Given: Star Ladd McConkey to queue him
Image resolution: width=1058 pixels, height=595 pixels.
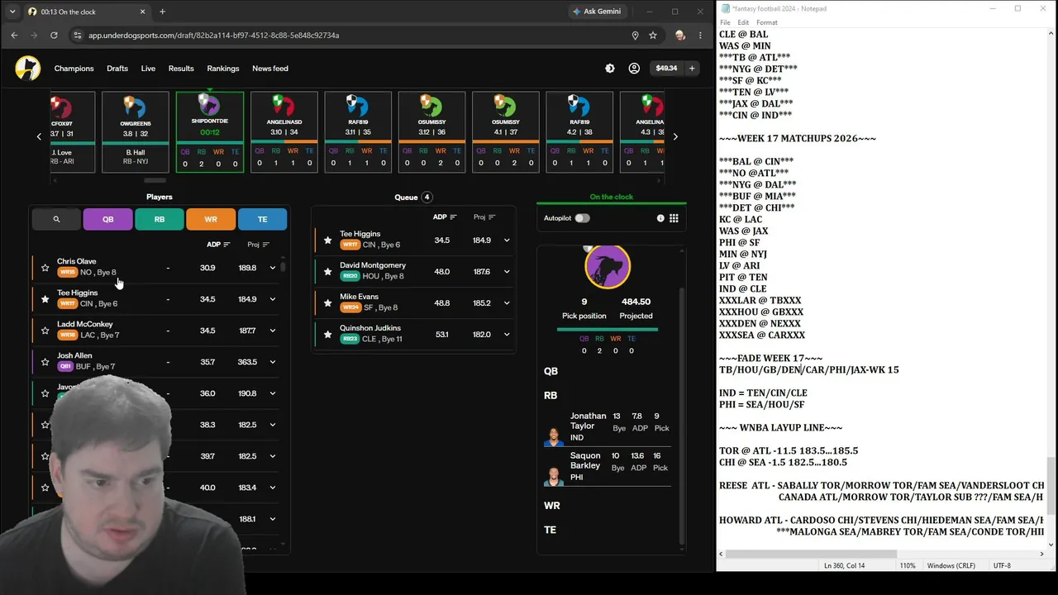Looking at the screenshot, I should (x=45, y=331).
